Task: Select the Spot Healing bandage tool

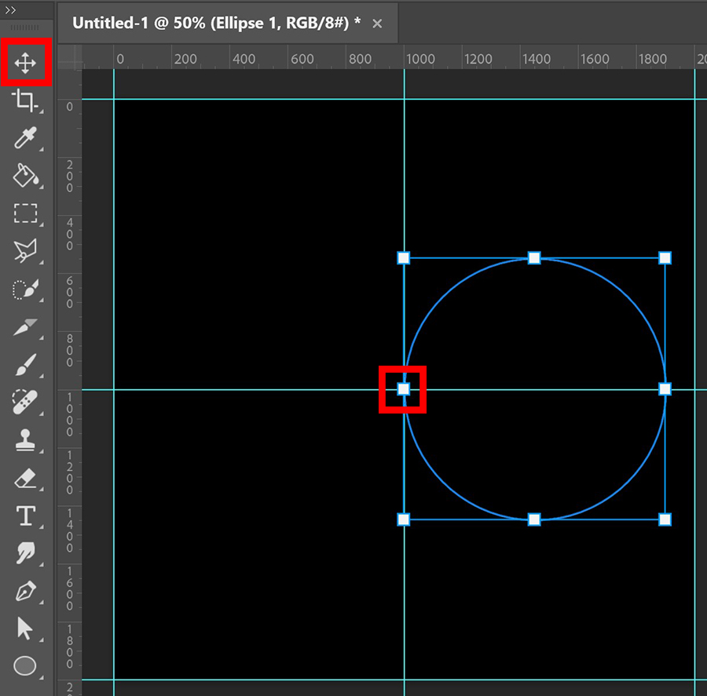Action: [x=25, y=402]
